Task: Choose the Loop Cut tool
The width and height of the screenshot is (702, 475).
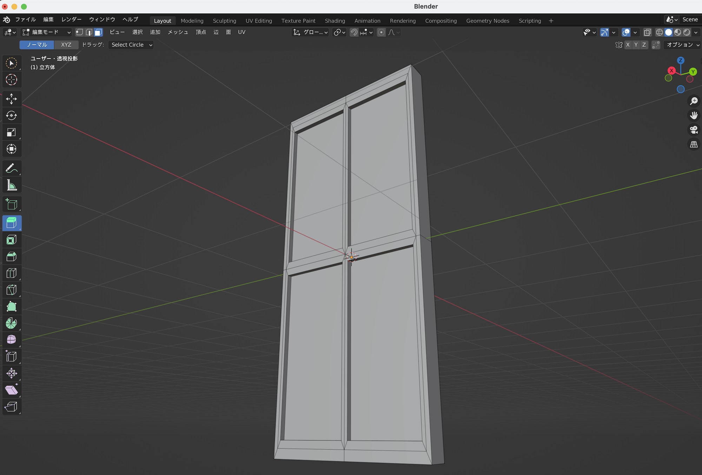Action: (x=11, y=273)
